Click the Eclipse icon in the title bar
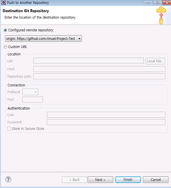 [3, 2]
